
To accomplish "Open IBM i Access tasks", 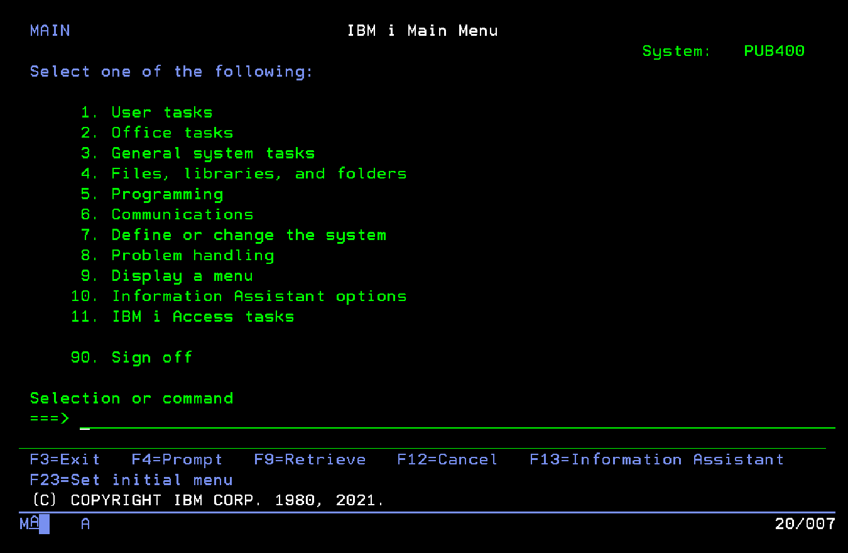I will pos(202,317).
